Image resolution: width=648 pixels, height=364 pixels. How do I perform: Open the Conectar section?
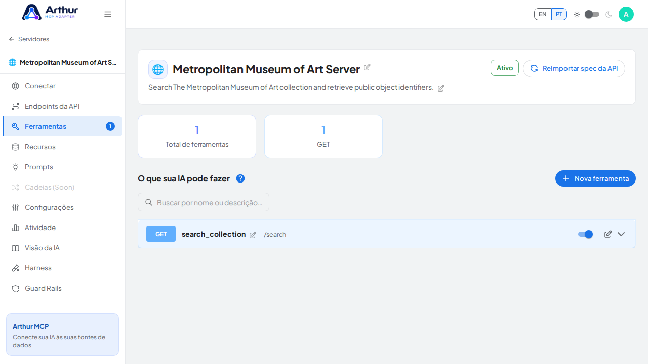pos(62,86)
